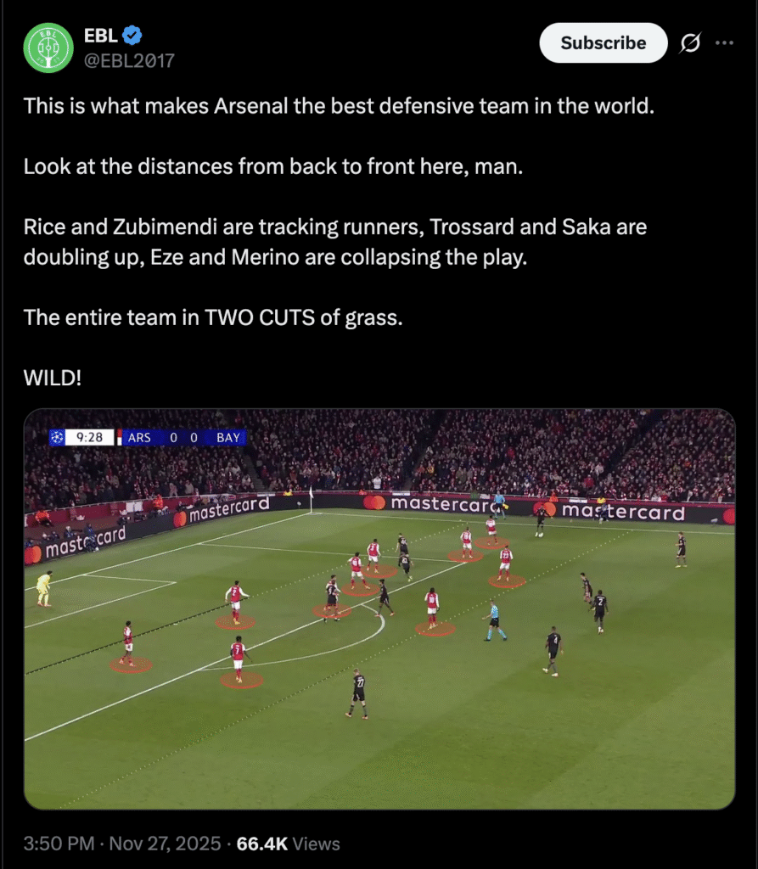Open the Nov 27, 2025 date
The image size is (758, 869).
165,844
